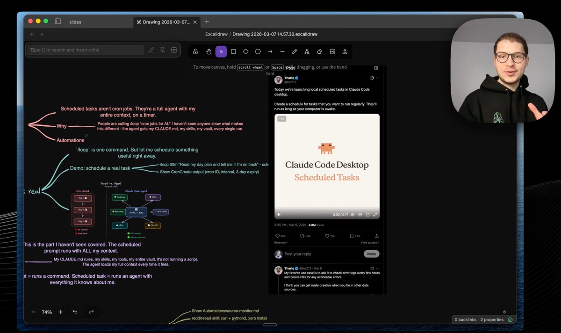Screen dimensions: 561x333
Task: Select the 'Why' mind map node
Action: 62,126
